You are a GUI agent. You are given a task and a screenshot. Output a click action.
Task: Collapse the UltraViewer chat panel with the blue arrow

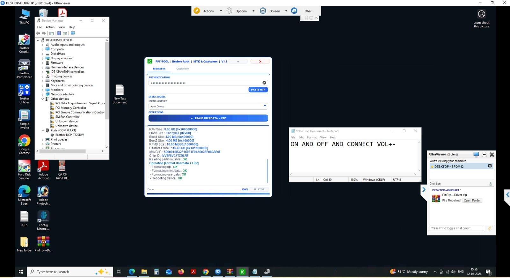424,190
